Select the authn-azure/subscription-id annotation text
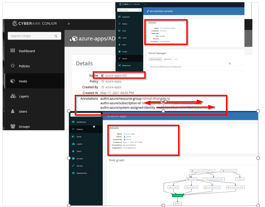The image size is (265, 207). coord(120,103)
